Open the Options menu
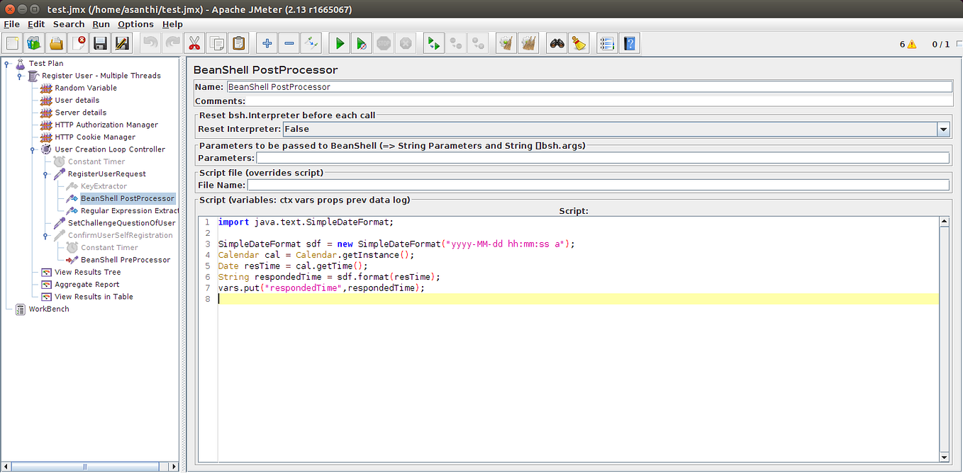 (x=135, y=23)
